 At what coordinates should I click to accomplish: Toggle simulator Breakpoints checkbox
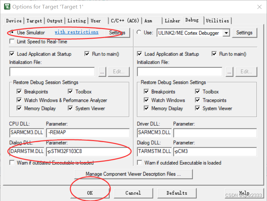(19, 91)
